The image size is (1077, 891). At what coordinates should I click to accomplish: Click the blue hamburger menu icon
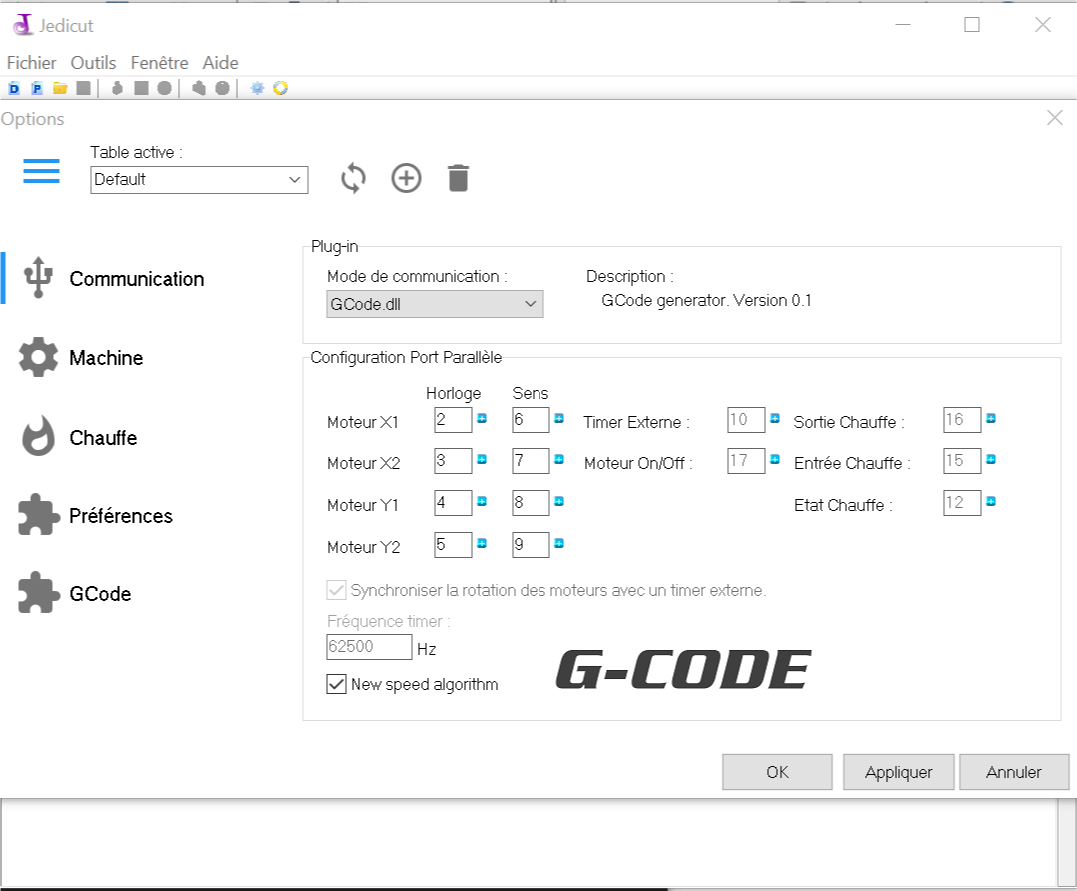pyautogui.click(x=41, y=171)
